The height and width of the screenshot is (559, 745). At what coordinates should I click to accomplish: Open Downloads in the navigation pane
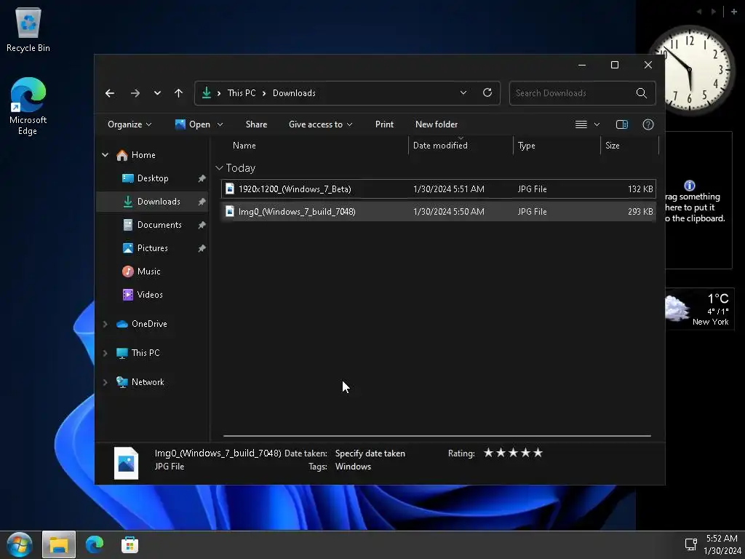pyautogui.click(x=151, y=202)
